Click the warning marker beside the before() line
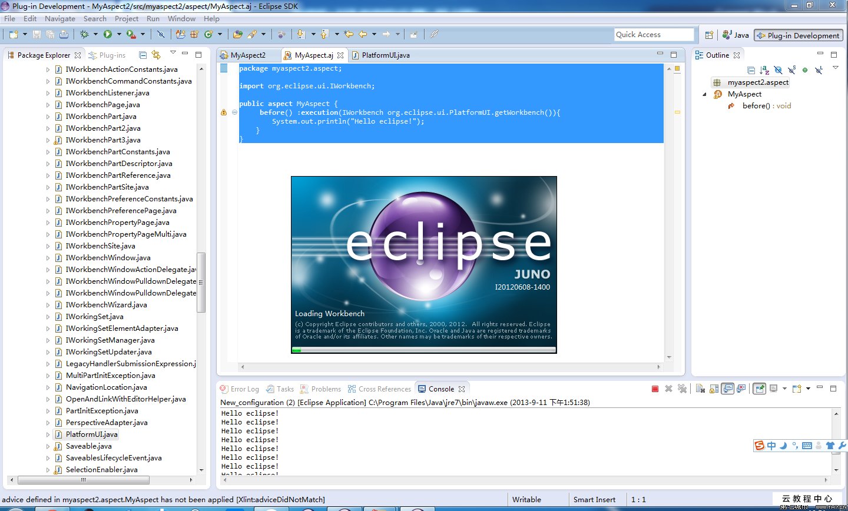This screenshot has width=848, height=511. tap(223, 112)
